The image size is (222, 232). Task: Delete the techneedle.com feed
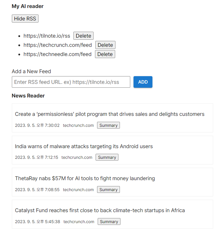click(x=105, y=54)
